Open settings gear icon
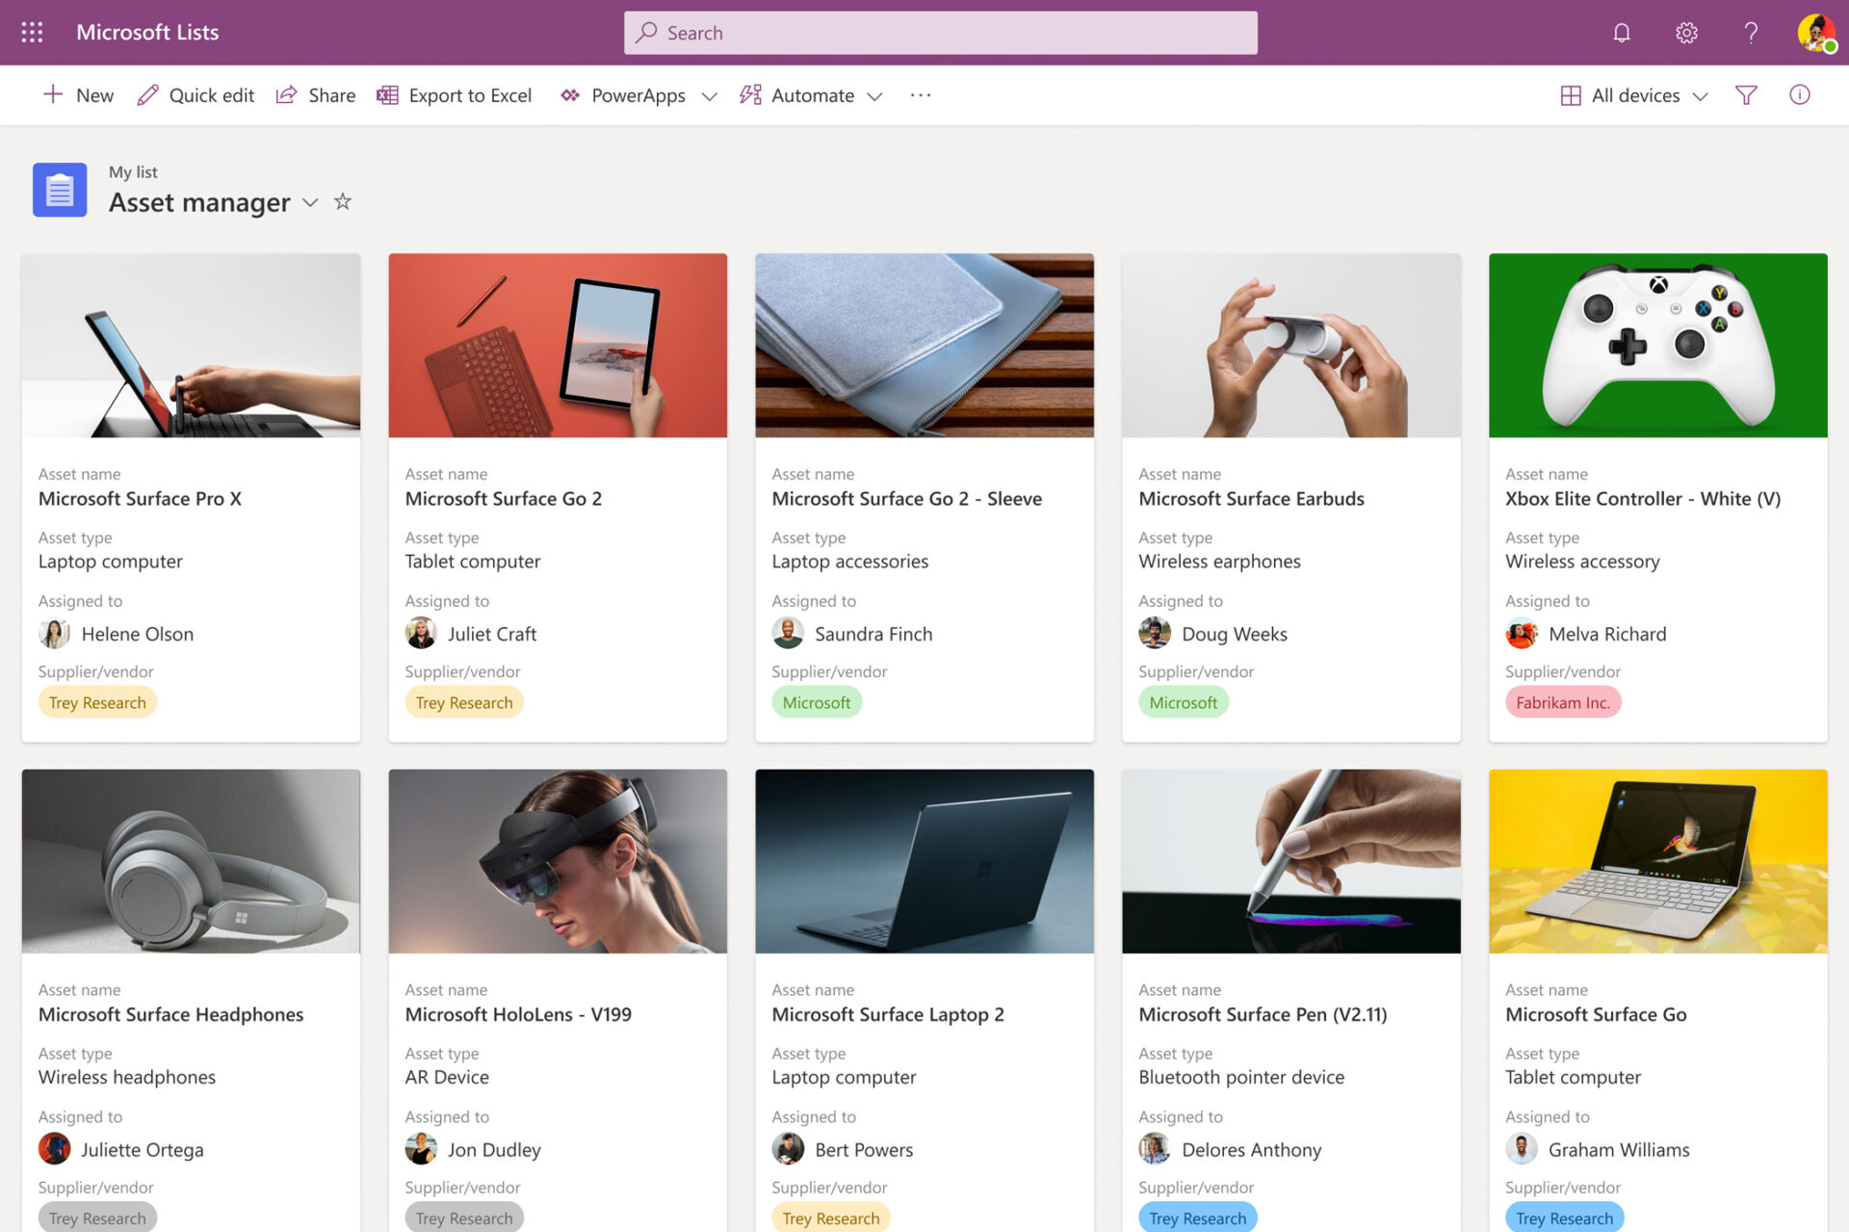The image size is (1849, 1232). (1686, 33)
